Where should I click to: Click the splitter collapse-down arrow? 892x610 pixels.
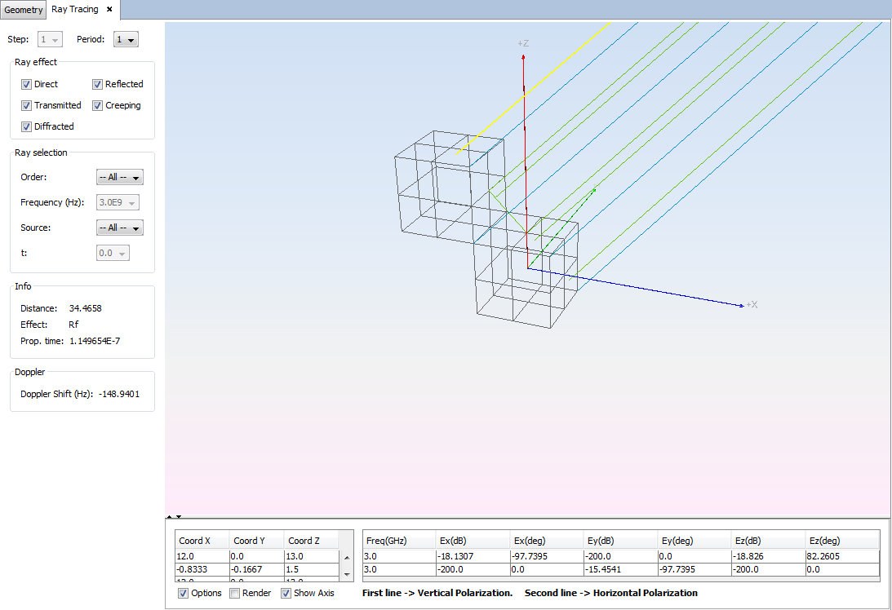tap(178, 516)
